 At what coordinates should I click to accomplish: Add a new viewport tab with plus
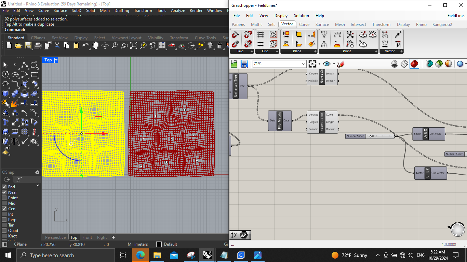113,237
